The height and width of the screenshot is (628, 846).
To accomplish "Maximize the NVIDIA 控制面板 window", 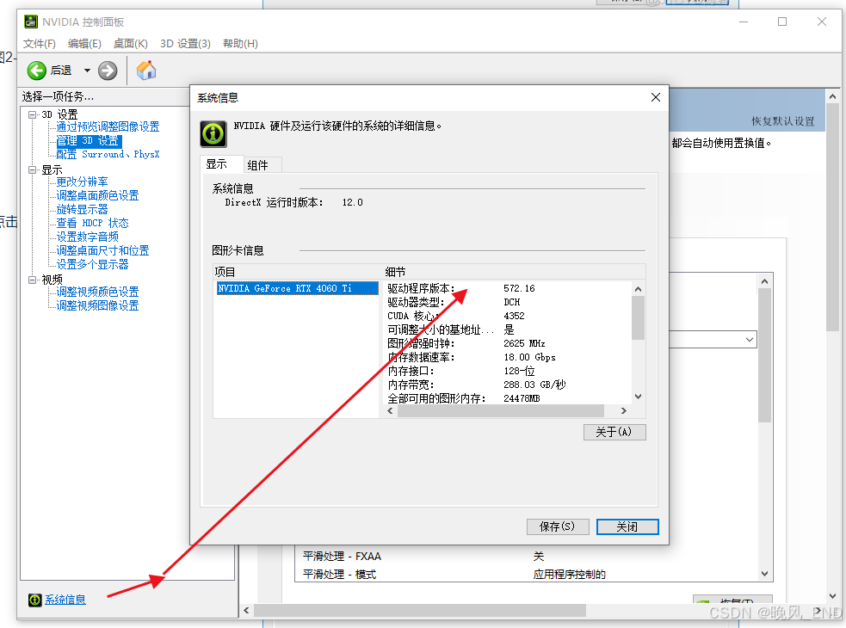I will tap(782, 22).
